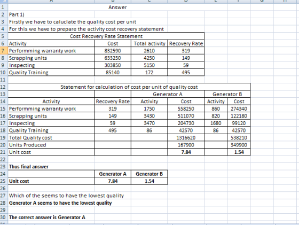Click Generator A activity value 3430
Viewport: 299px width, 225px height.
pyautogui.click(x=149, y=116)
